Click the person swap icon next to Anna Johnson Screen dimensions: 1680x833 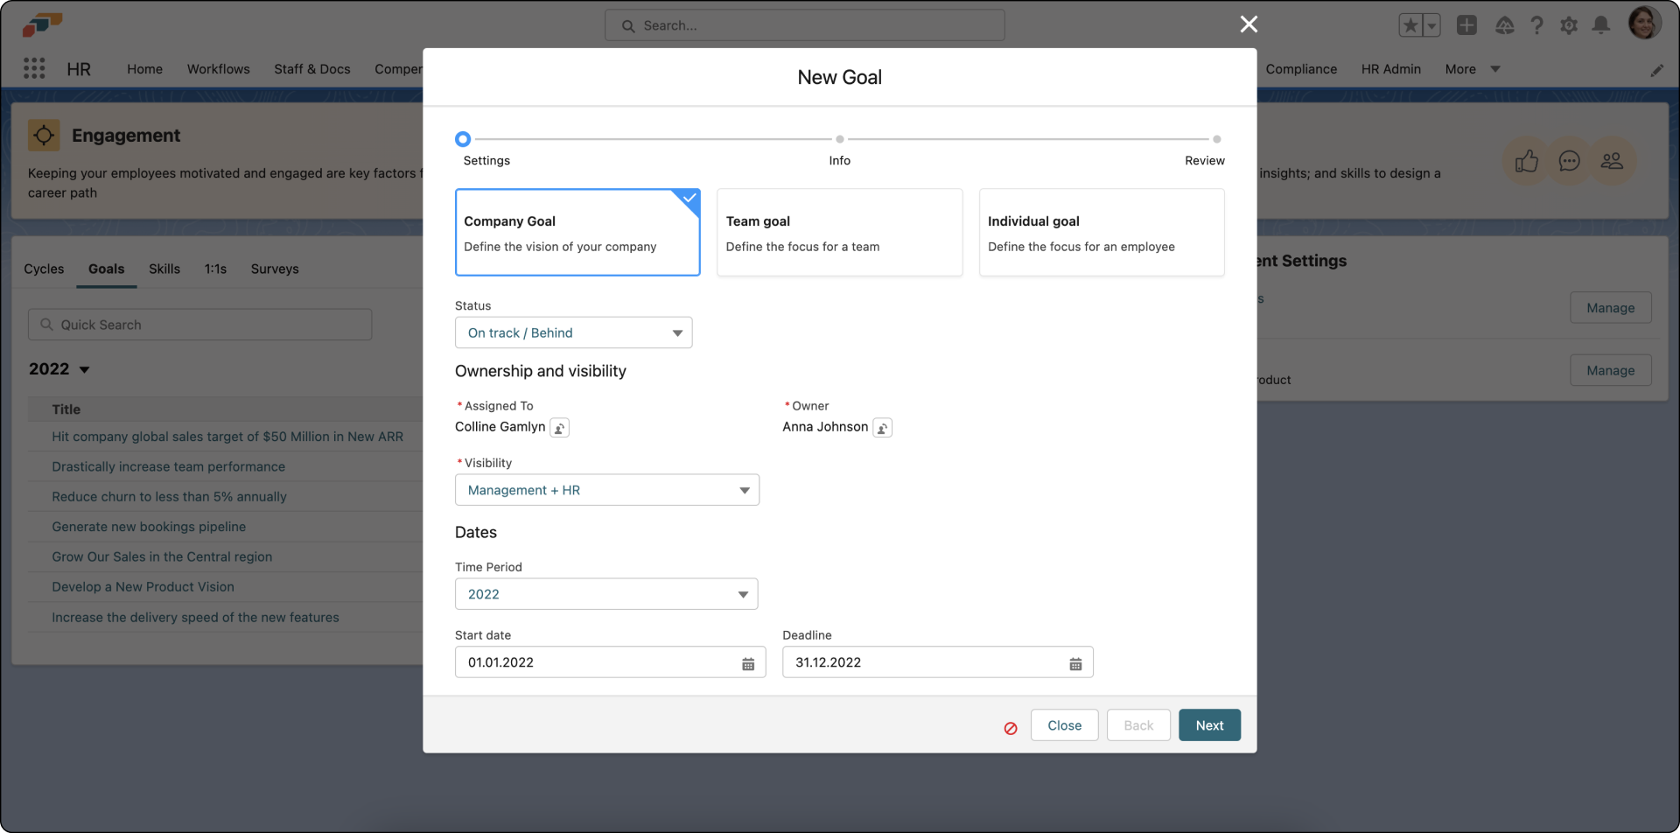[x=883, y=427]
